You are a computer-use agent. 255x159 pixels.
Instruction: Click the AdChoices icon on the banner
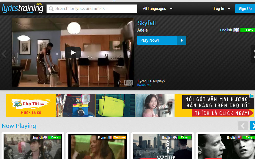[252, 96]
